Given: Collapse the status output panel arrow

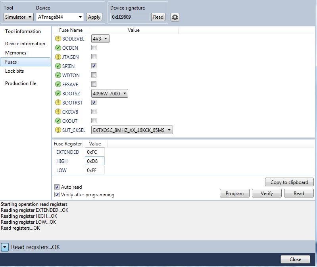Looking at the screenshot, I should [x=5, y=247].
